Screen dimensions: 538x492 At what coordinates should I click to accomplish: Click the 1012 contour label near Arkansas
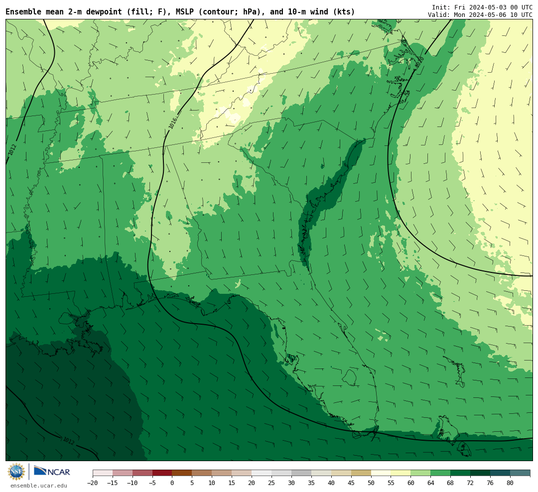pyautogui.click(x=12, y=150)
